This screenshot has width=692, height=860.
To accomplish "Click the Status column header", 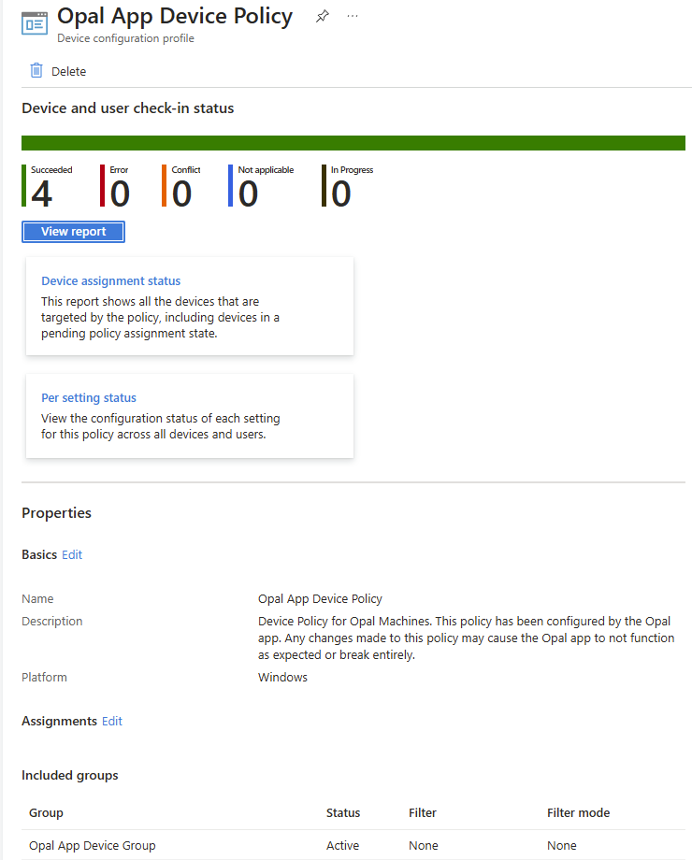I will point(343,812).
